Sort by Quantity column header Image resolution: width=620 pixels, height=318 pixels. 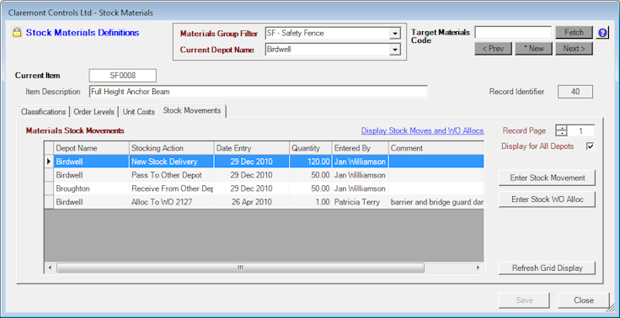coord(310,148)
